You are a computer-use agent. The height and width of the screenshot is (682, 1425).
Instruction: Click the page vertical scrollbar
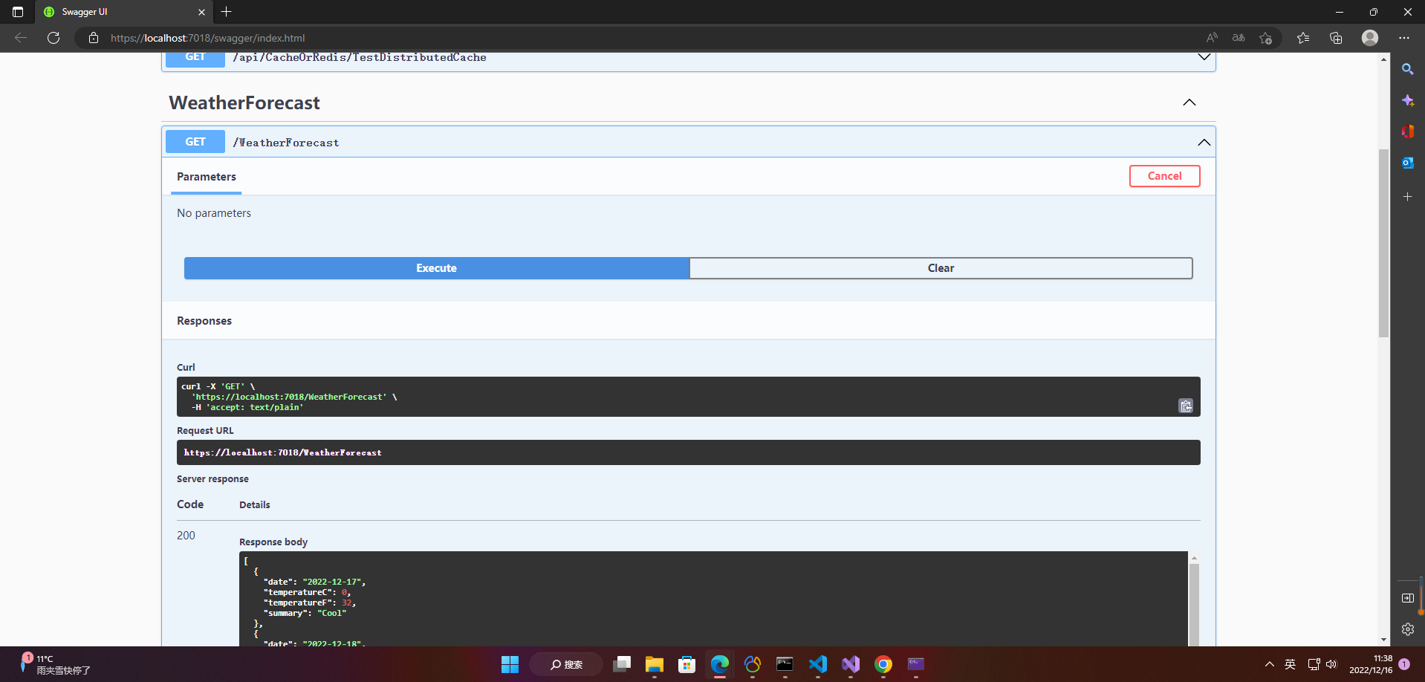click(x=1383, y=243)
